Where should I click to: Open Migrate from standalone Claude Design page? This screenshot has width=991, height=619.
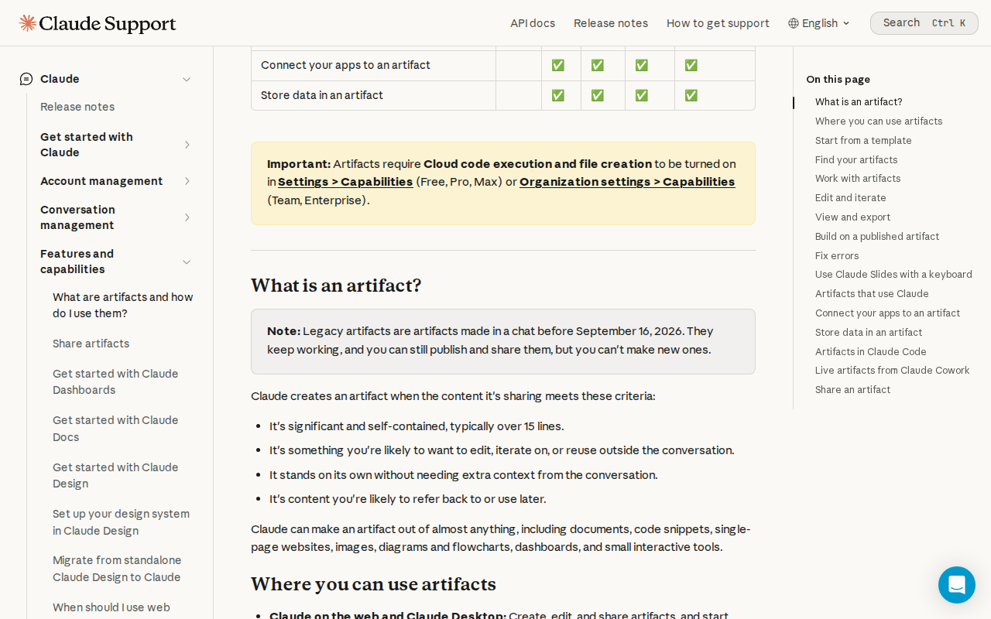(x=117, y=569)
